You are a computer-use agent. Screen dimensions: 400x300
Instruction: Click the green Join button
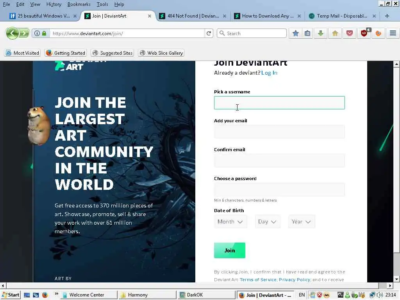pos(230,250)
